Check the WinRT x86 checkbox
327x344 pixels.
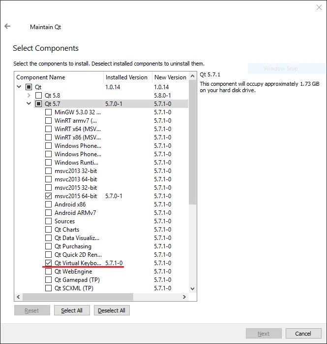pos(48,138)
